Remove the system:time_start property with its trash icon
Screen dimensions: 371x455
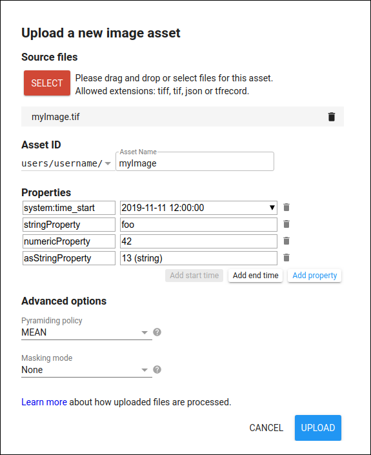click(x=286, y=207)
